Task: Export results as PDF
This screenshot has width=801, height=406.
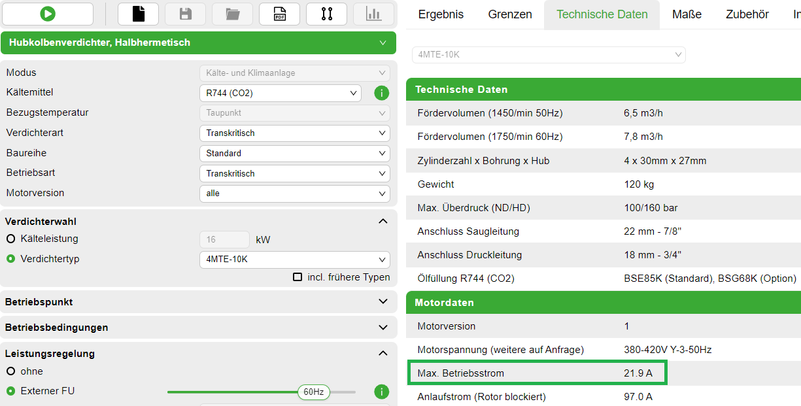Action: click(279, 13)
